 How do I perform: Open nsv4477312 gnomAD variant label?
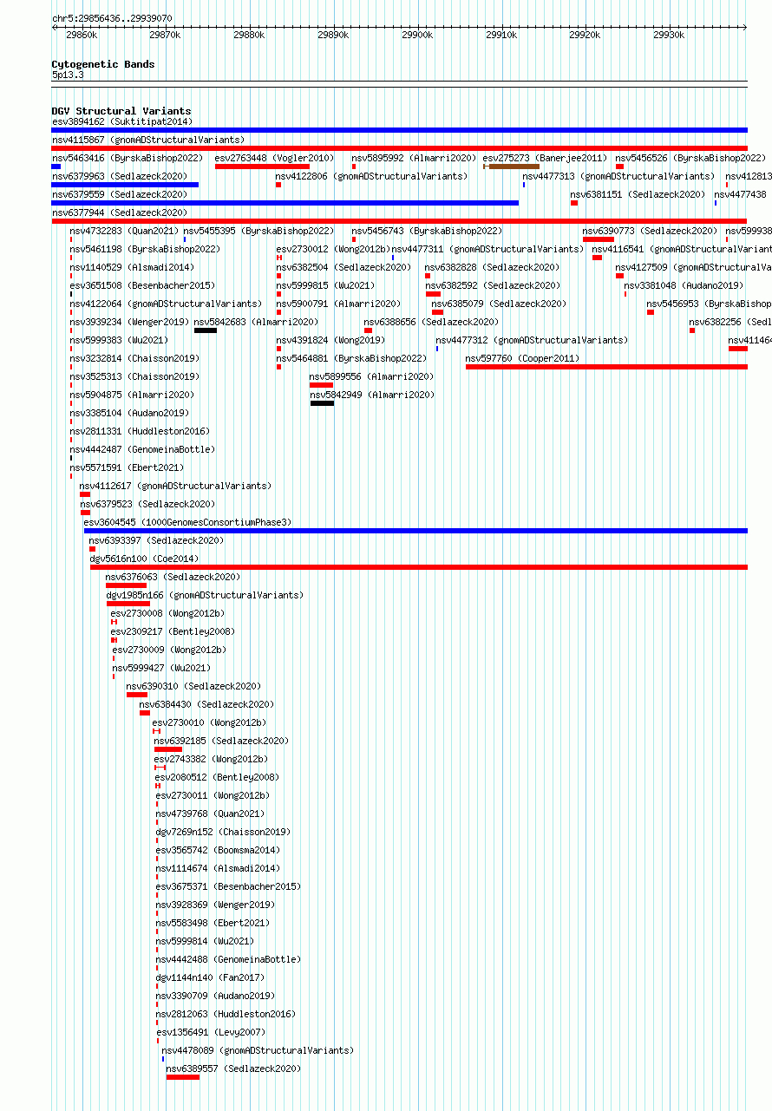click(x=531, y=341)
